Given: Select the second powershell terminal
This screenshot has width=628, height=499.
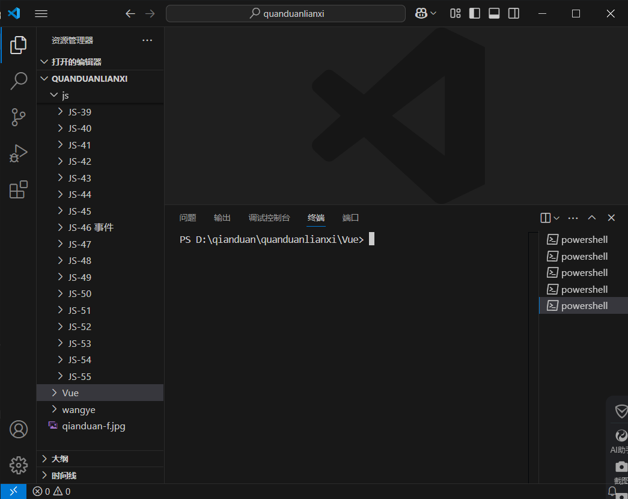Looking at the screenshot, I should [x=584, y=256].
